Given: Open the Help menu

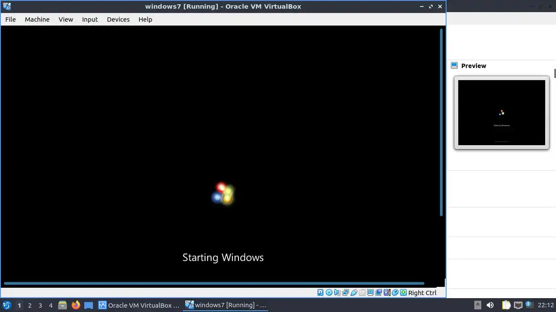Looking at the screenshot, I should tap(145, 19).
